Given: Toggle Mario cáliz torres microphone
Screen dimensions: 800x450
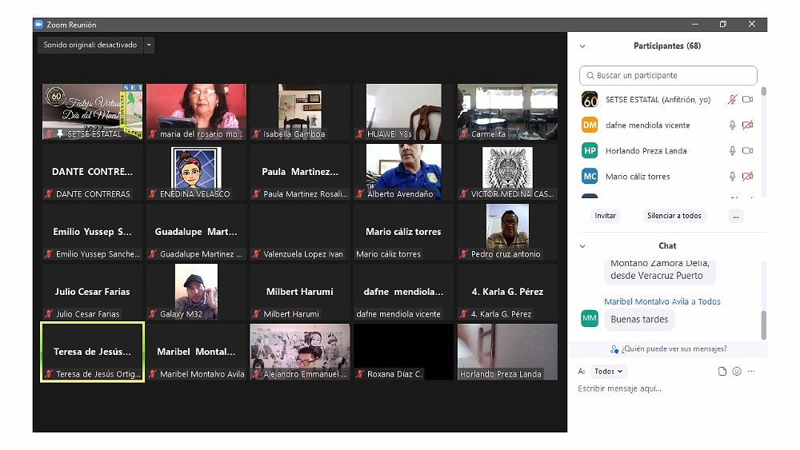Looking at the screenshot, I should point(731,177).
